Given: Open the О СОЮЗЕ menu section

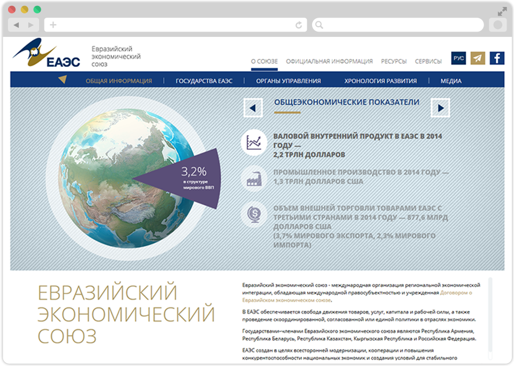Looking at the screenshot, I should click(264, 61).
